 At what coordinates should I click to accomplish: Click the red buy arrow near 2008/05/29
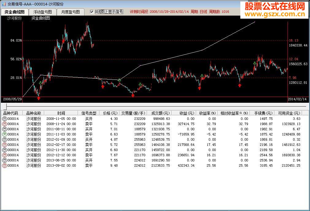39,98
